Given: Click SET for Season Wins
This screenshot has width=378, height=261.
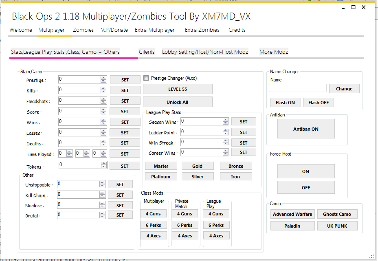Looking at the screenshot, I should pyautogui.click(x=244, y=122).
